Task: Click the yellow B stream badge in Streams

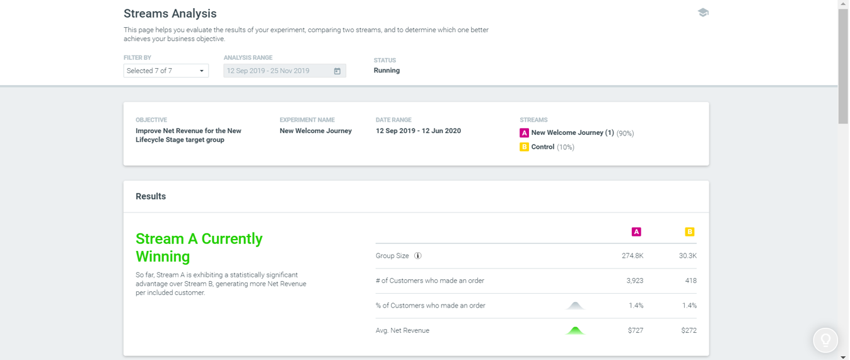Action: (524, 147)
